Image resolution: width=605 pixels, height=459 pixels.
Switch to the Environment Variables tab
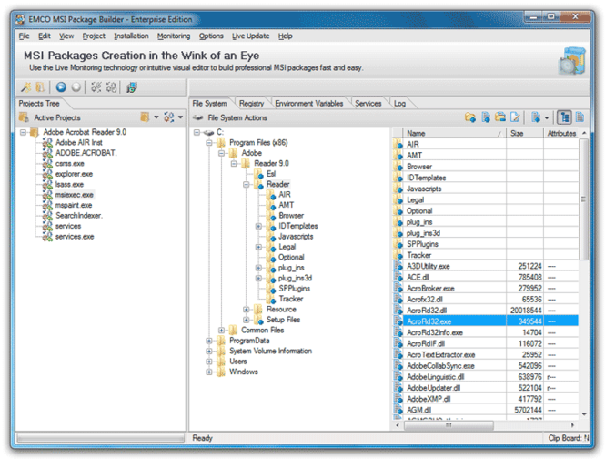point(309,104)
